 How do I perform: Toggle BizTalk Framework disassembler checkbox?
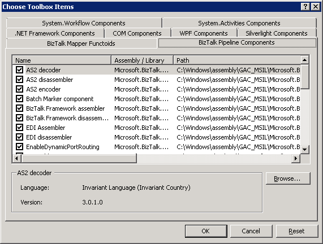point(20,118)
